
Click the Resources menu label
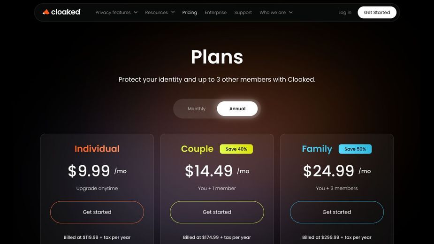156,13
